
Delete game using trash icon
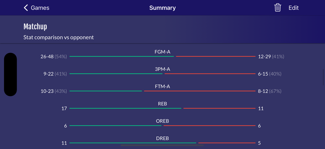(x=278, y=8)
